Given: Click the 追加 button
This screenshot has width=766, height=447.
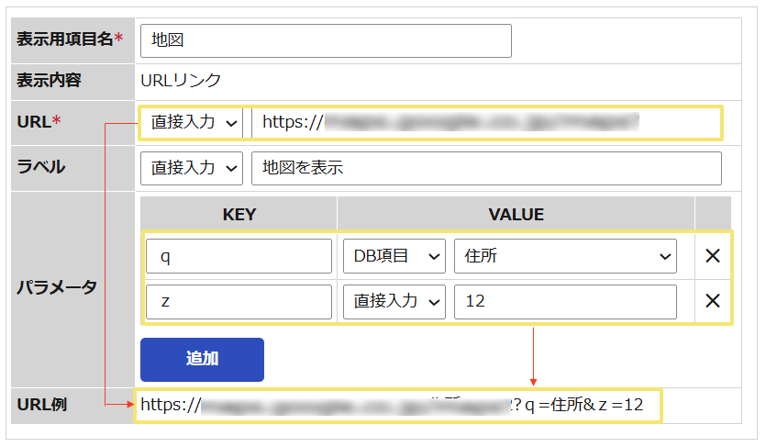Looking at the screenshot, I should coord(202,360).
